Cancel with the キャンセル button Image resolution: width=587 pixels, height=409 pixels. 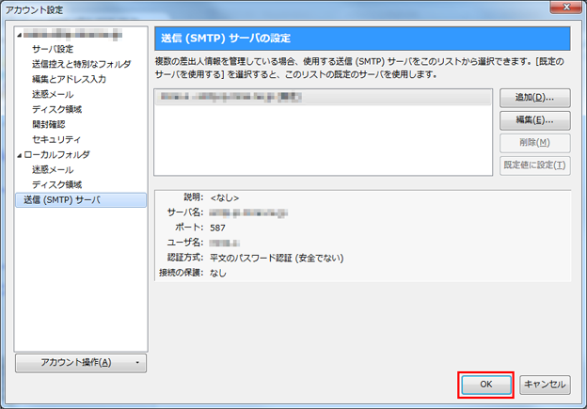[x=545, y=385]
